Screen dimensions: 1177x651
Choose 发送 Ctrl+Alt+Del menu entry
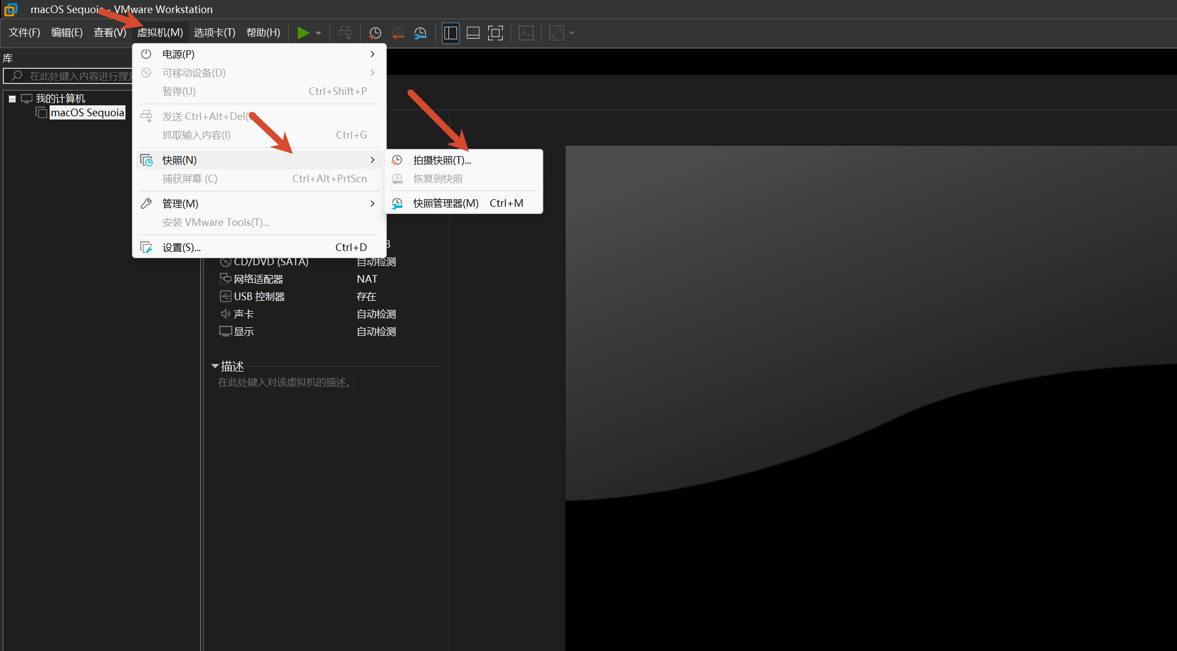tap(259, 116)
